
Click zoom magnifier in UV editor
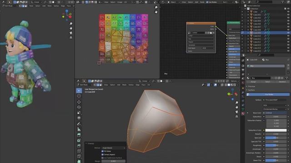point(156,7)
